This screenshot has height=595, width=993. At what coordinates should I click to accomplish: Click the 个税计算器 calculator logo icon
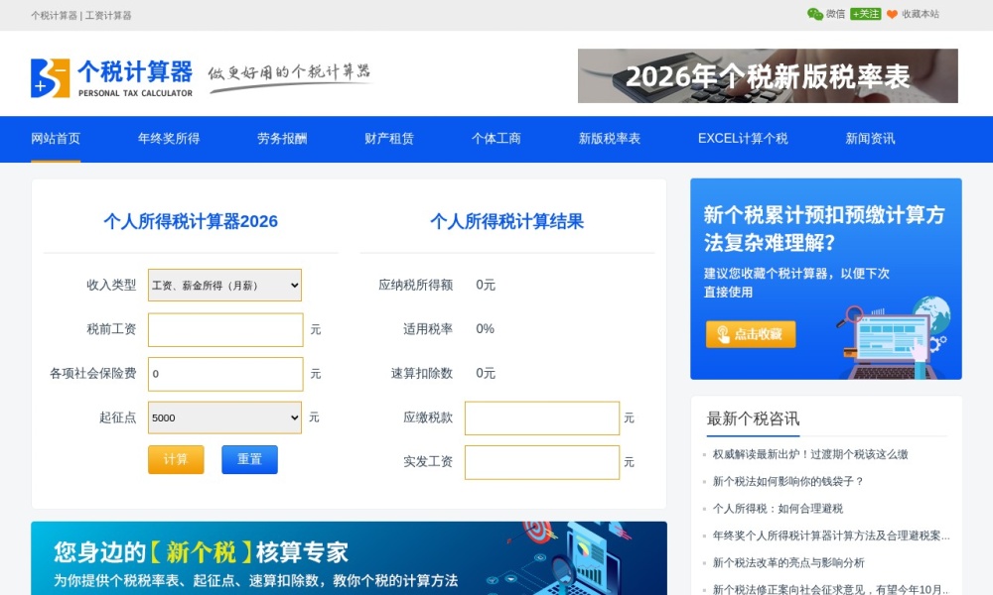point(50,76)
